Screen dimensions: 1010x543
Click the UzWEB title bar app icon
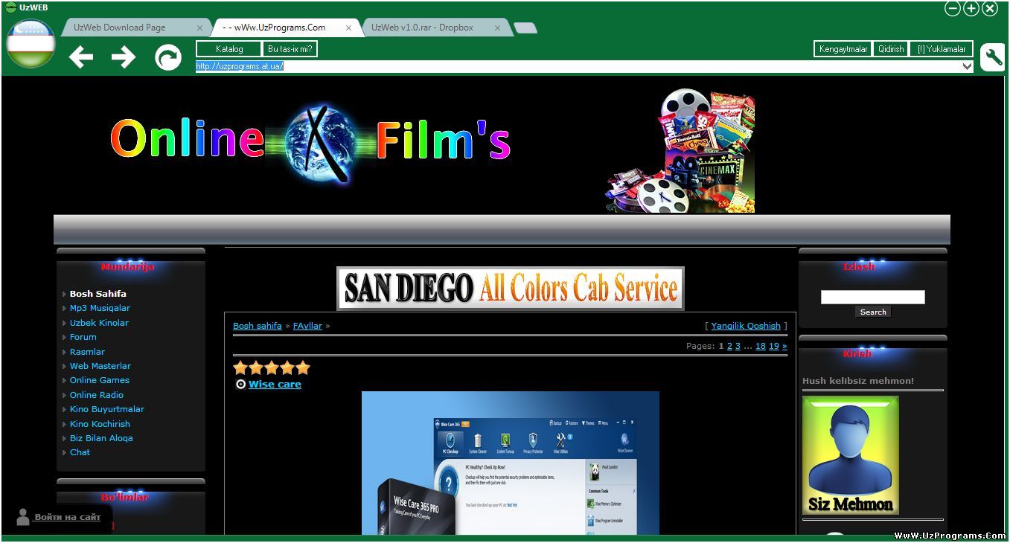(10, 7)
